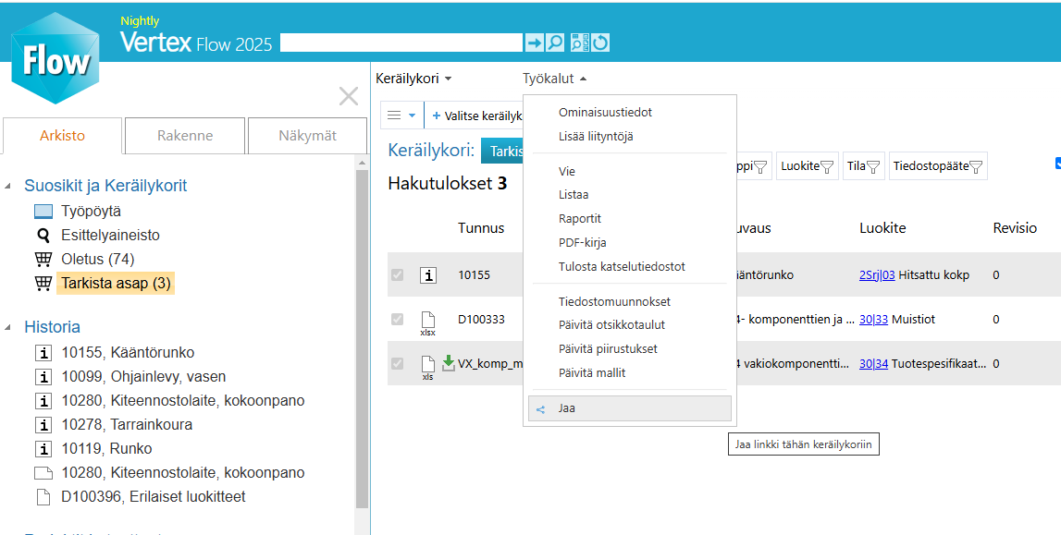Click the info icon of 10278 Tarrainkoura
The width and height of the screenshot is (1061, 535).
pyautogui.click(x=43, y=425)
